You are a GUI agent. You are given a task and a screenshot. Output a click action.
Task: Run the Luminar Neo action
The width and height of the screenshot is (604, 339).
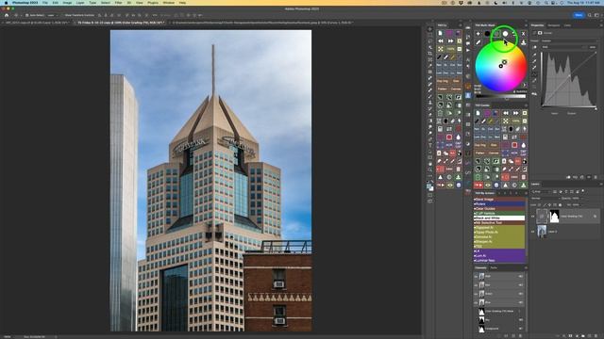499,261
